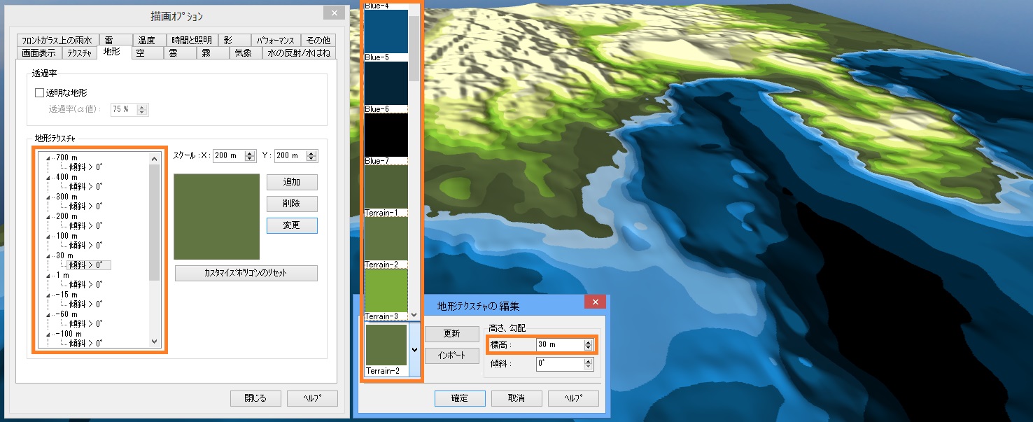
Task: Click the 削除 button
Action: point(292,204)
